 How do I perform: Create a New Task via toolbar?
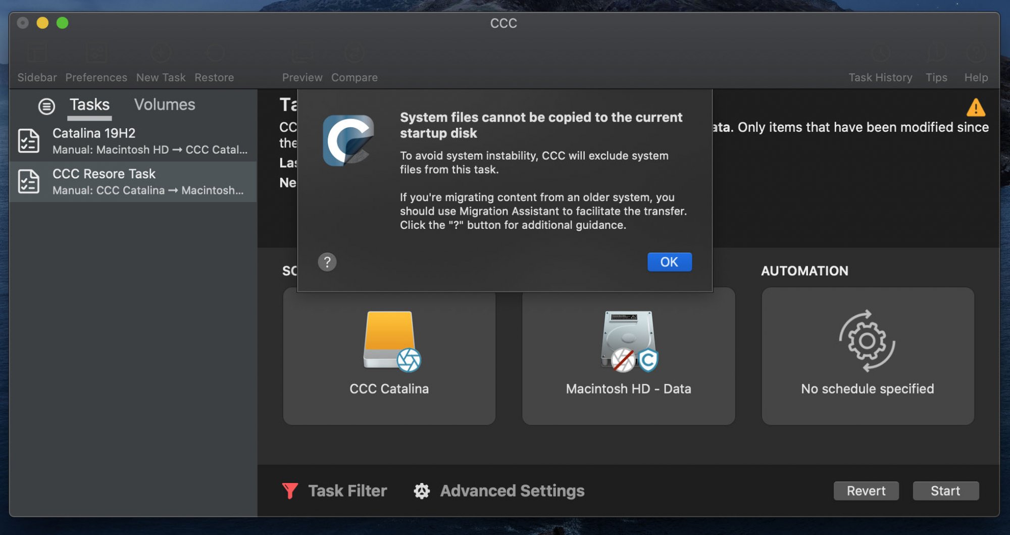(161, 53)
